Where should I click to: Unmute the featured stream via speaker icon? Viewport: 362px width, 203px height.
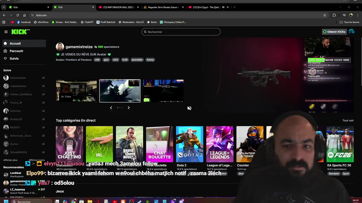[189, 108]
